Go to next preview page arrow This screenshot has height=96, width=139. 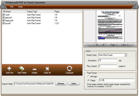103,45
